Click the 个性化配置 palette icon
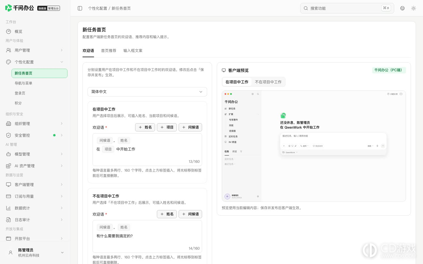The width and height of the screenshot is (423, 264). pos(9,62)
